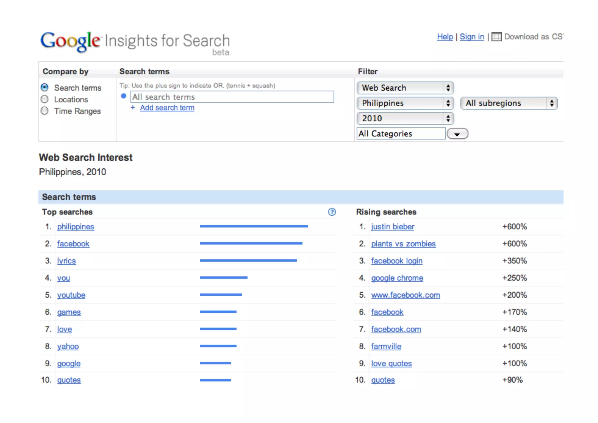Focus the All search terms input field
Viewport: 598px width, 423px height.
(x=232, y=97)
